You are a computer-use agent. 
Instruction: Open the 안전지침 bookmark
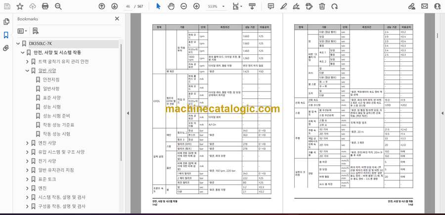tap(51, 80)
